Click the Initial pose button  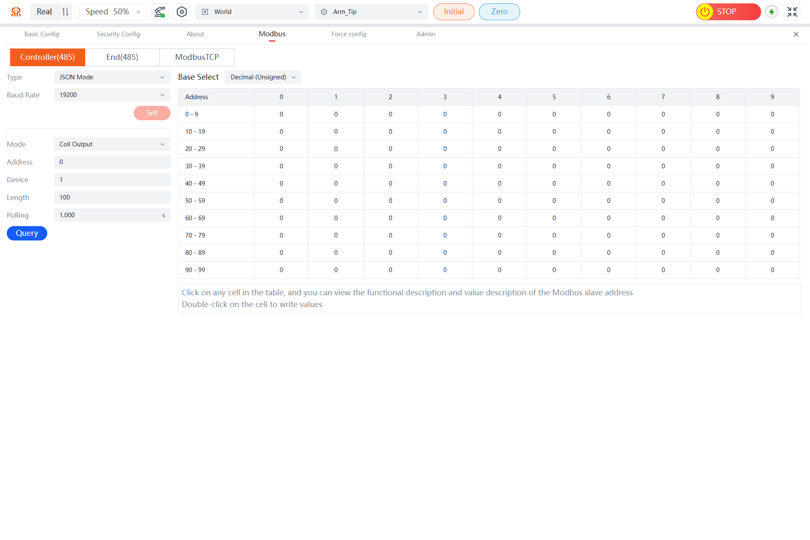click(454, 12)
